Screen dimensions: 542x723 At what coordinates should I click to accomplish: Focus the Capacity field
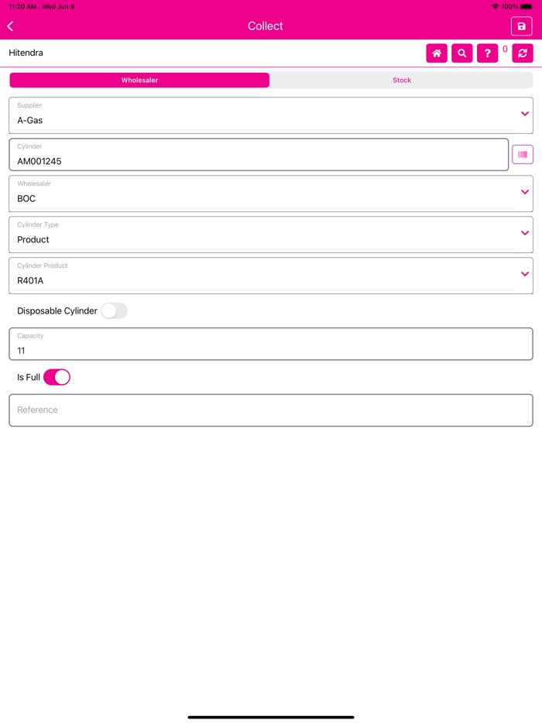click(271, 344)
